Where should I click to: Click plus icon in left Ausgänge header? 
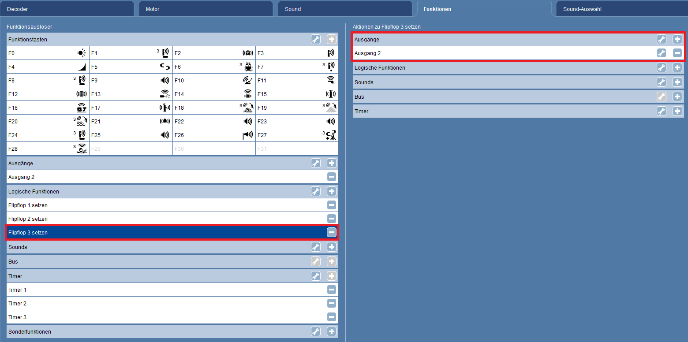point(332,163)
